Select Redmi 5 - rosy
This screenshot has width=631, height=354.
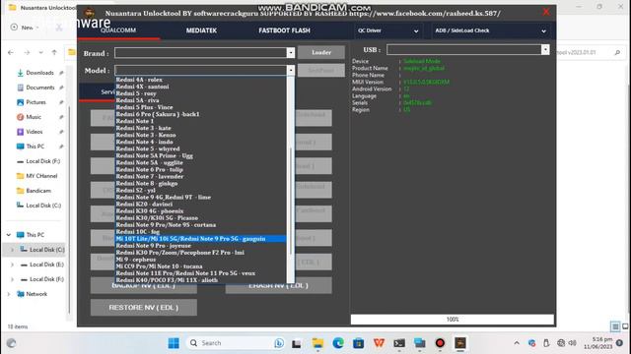[x=136, y=93]
